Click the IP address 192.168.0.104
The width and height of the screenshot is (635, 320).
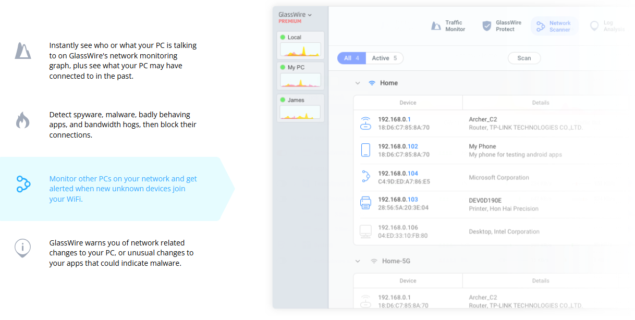(398, 174)
